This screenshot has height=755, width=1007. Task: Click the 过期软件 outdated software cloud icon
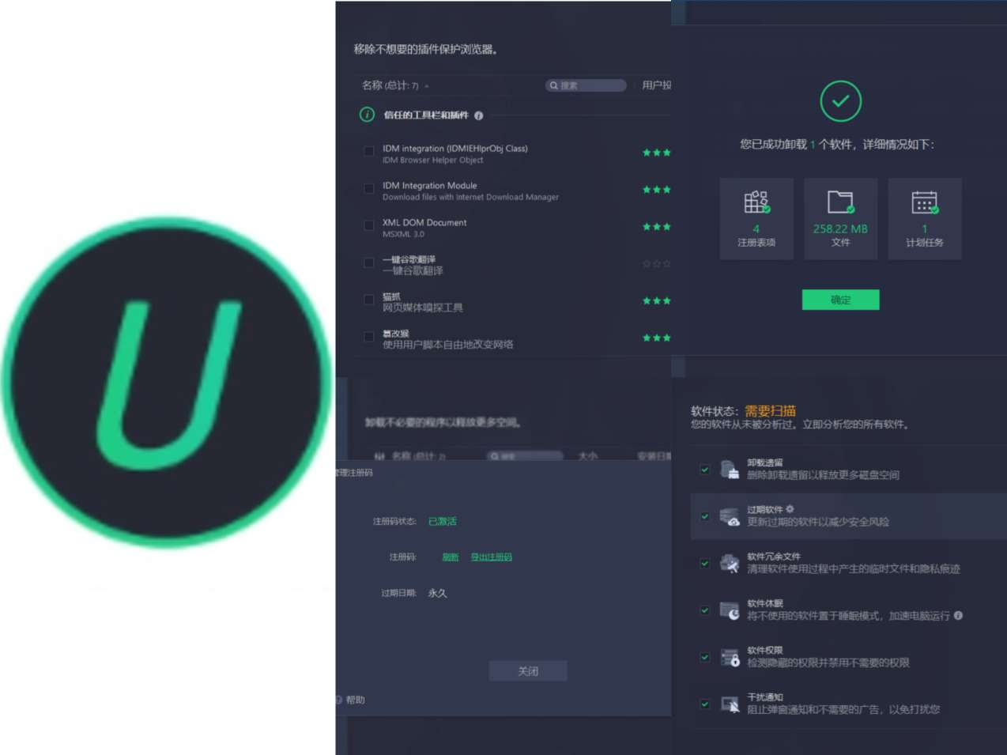730,517
